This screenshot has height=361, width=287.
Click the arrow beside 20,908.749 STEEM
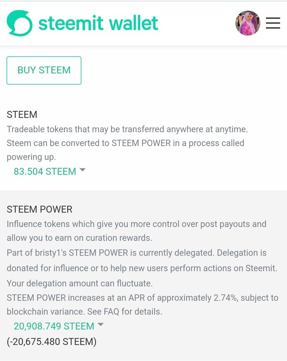click(100, 325)
